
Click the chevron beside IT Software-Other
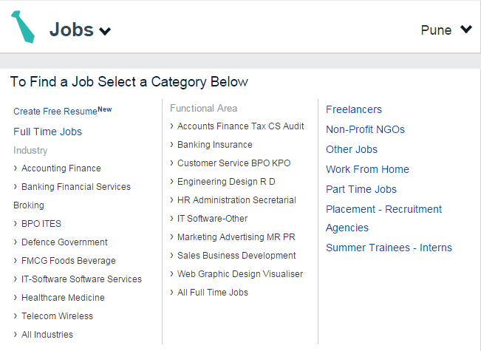171,219
